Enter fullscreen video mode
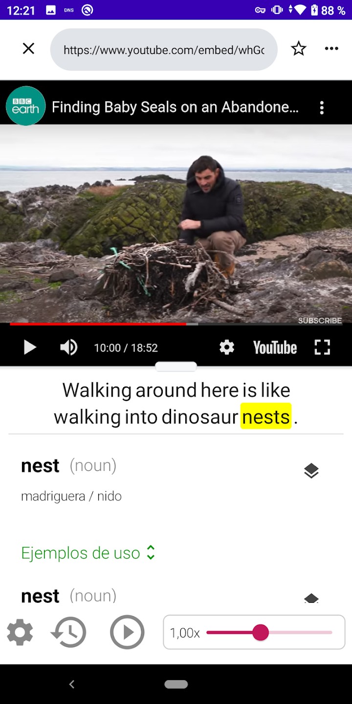Viewport: 352px width, 704px height. pyautogui.click(x=322, y=348)
